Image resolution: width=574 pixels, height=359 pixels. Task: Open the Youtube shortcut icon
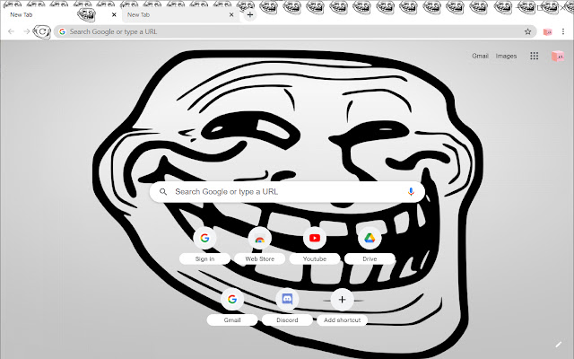(x=315, y=238)
